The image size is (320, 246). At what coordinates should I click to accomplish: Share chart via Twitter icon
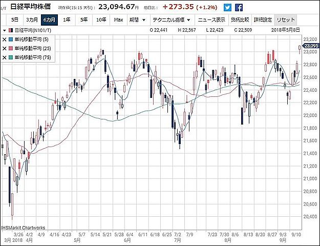(x=227, y=8)
